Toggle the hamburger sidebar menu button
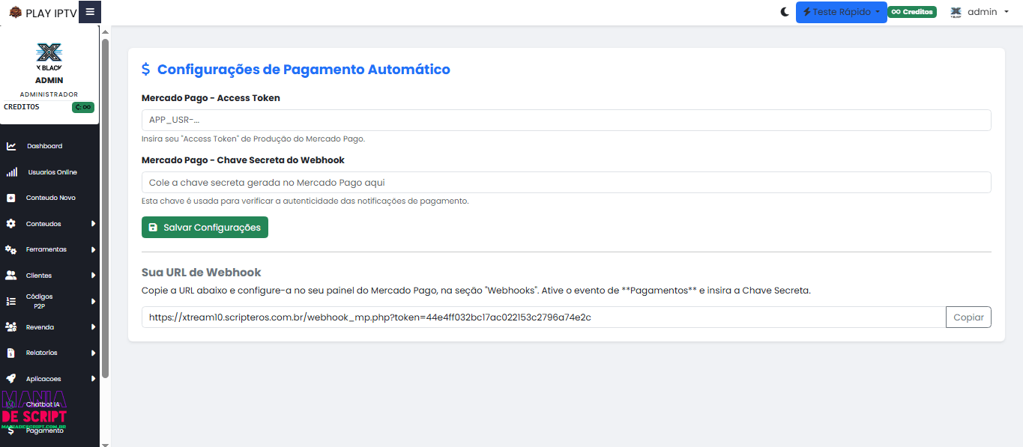The image size is (1023, 447). click(x=90, y=12)
